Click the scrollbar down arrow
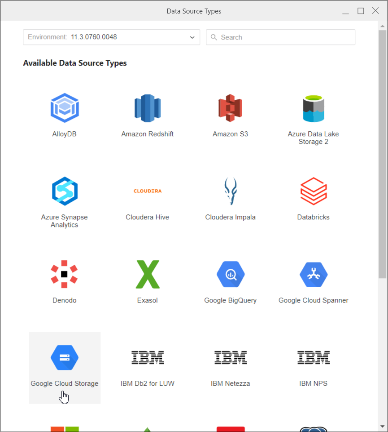Image resolution: width=388 pixels, height=432 pixels. click(x=382, y=427)
